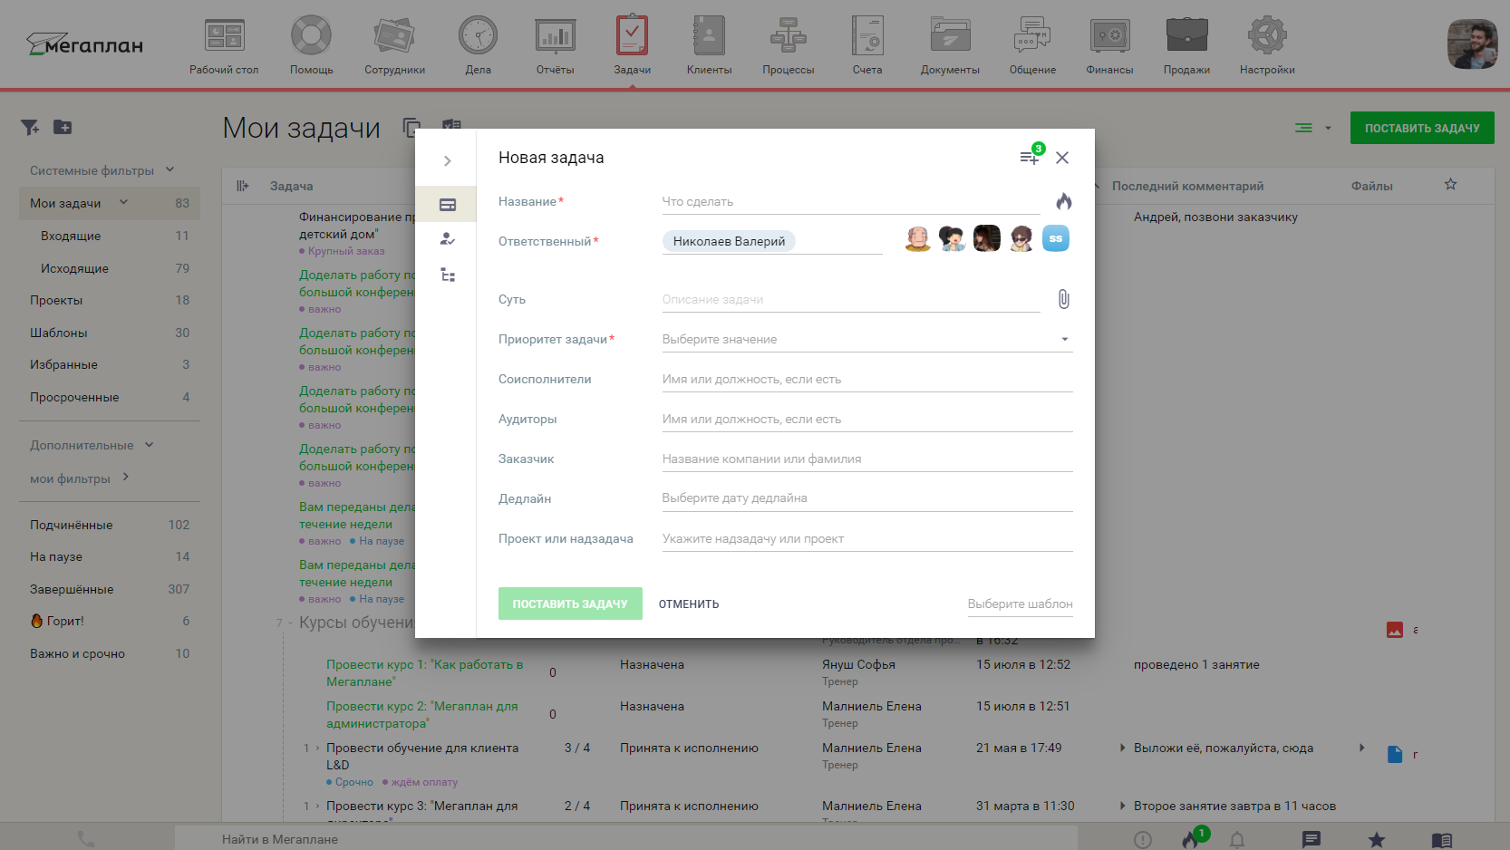This screenshot has height=850, width=1510.
Task: Close the Новая задача dialog
Action: click(1062, 158)
